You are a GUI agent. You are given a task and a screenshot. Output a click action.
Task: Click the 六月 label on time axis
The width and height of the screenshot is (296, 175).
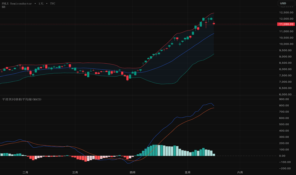pyautogui.click(x=240, y=172)
